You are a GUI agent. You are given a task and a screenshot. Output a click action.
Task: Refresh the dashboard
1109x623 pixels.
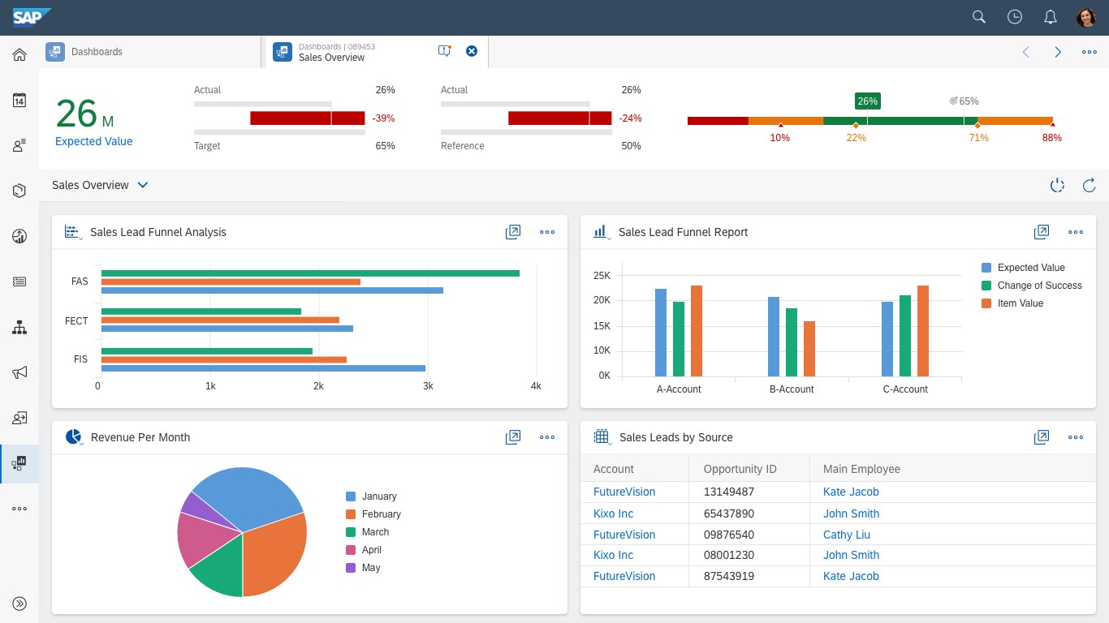point(1090,186)
